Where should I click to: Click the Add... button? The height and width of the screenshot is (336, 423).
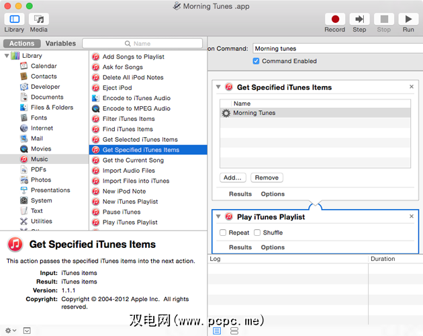[x=232, y=178]
